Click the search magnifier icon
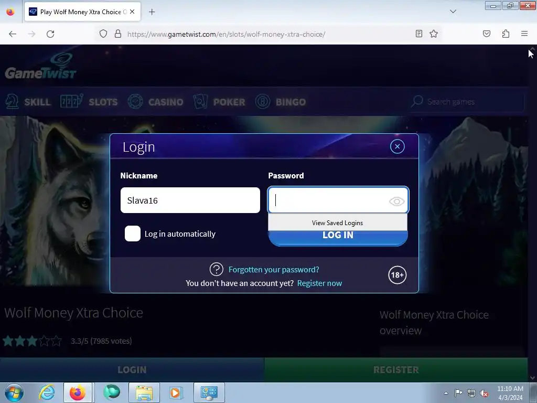 pos(417,101)
